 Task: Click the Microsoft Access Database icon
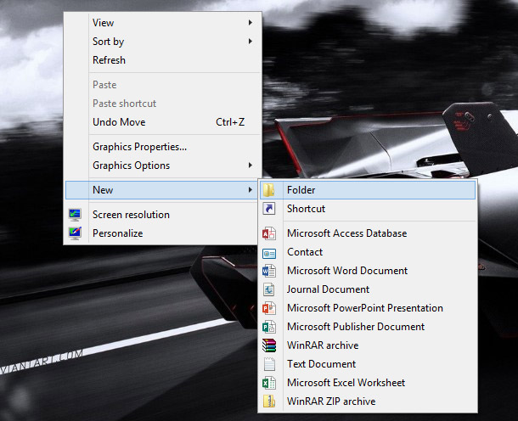coord(269,233)
